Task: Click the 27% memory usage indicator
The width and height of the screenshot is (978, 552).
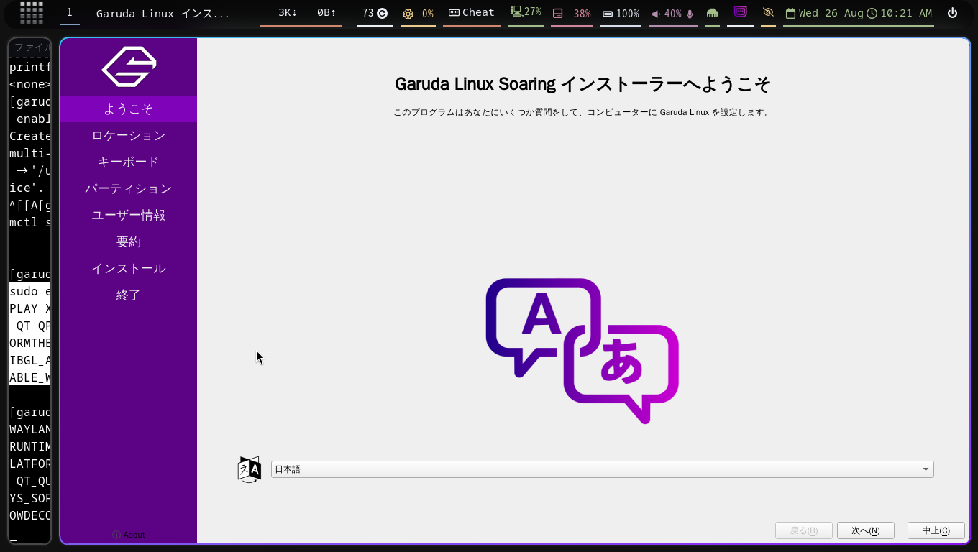Action: coord(526,12)
